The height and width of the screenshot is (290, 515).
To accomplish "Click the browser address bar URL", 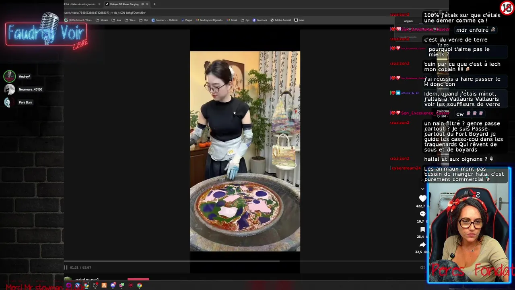I will (x=105, y=12).
